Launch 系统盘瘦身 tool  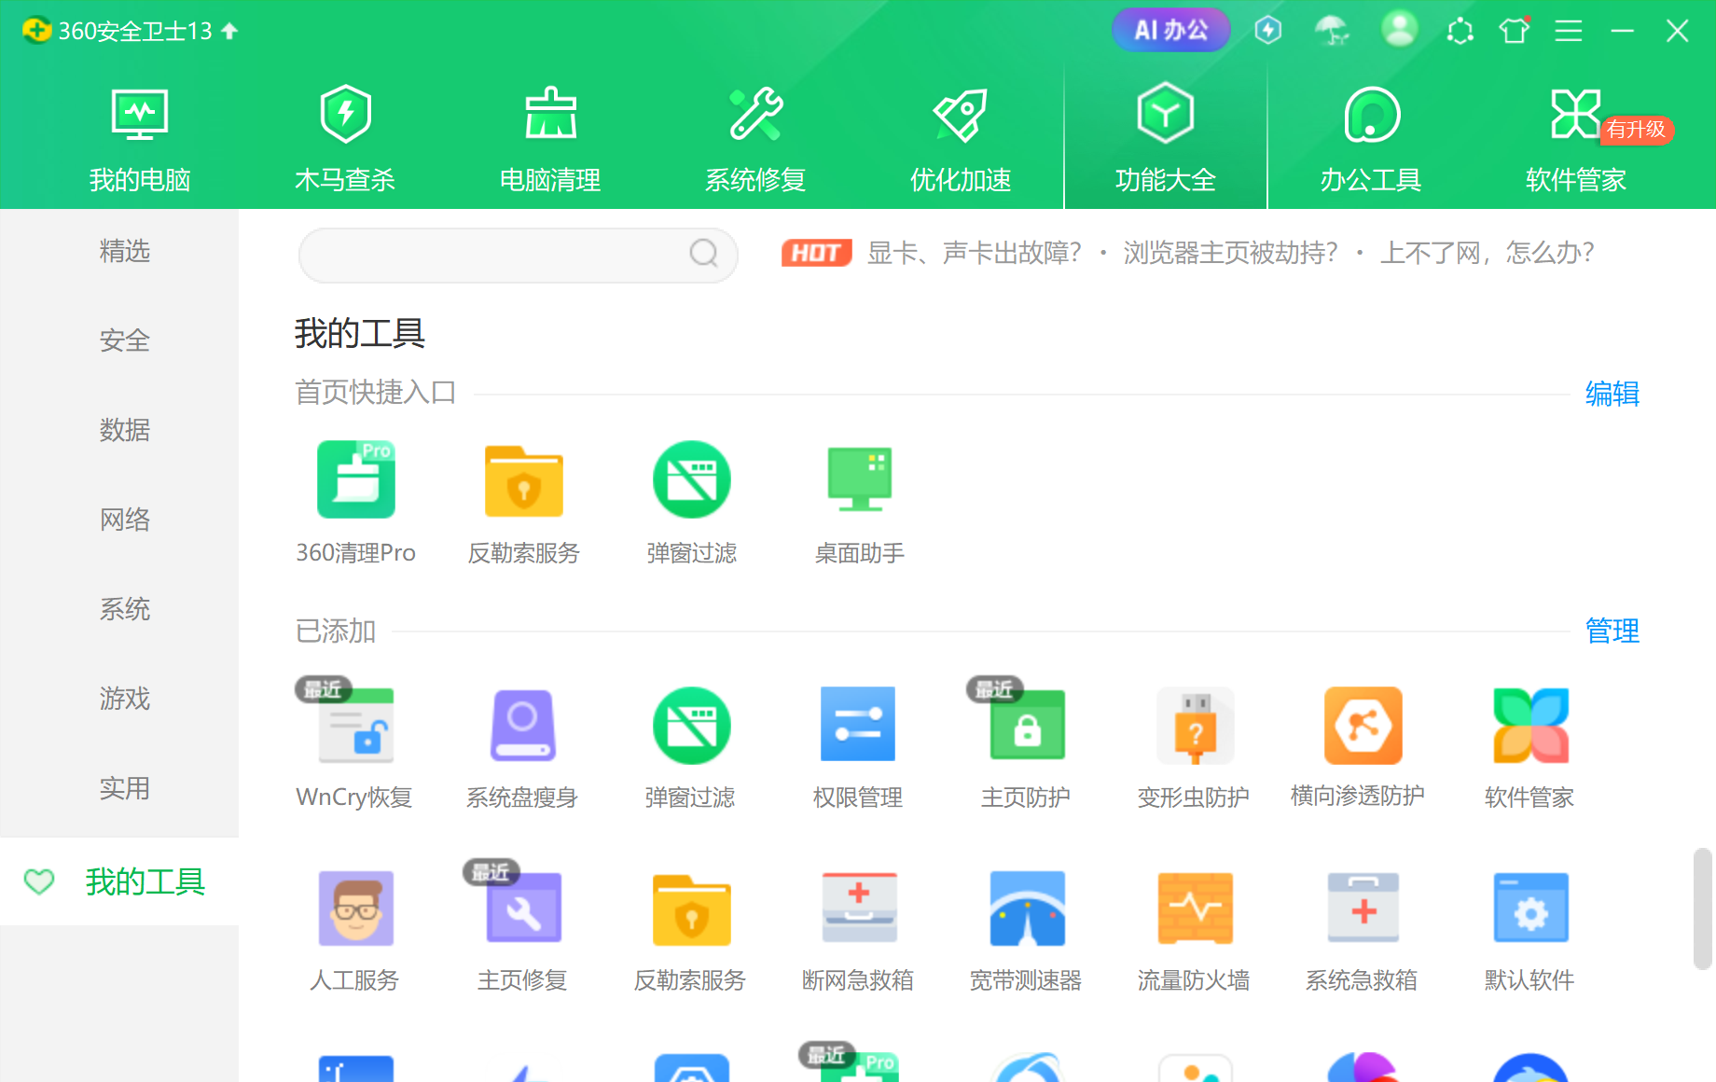click(524, 726)
